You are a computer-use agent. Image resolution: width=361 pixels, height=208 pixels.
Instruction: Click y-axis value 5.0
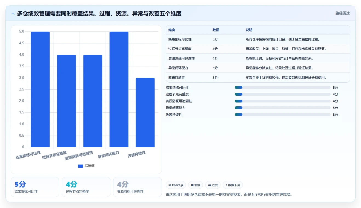21,32
